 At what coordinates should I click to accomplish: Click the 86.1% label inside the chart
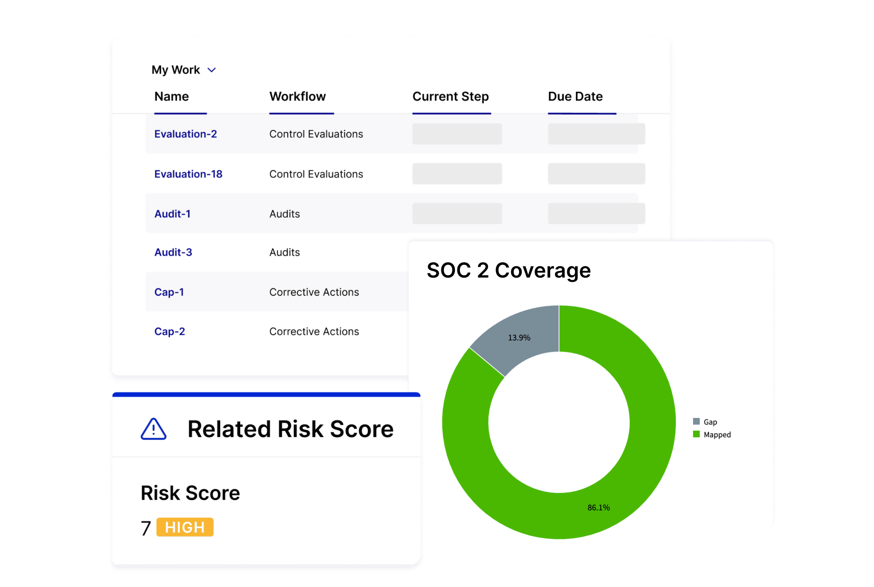598,507
